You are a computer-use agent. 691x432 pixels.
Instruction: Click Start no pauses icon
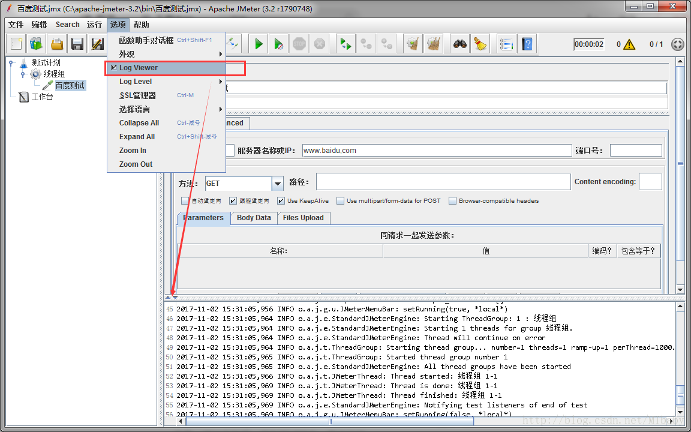(278, 44)
